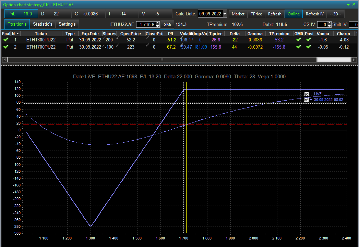Click the CS IV value field

coord(323,24)
